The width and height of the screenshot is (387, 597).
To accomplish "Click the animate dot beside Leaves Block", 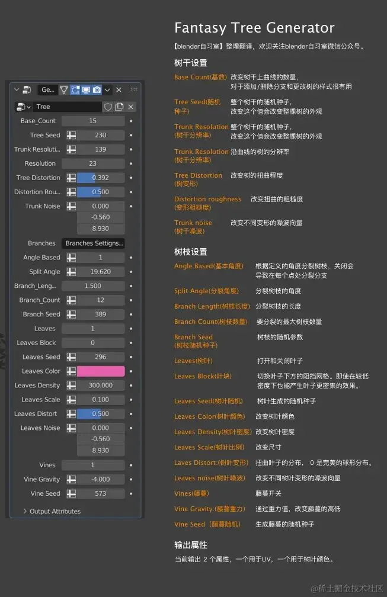I will point(131,343).
